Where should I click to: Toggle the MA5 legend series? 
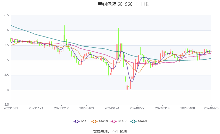tap(81, 121)
